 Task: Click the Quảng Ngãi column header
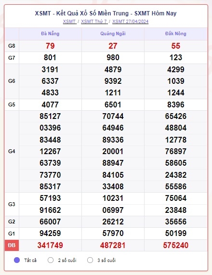pos(113,34)
